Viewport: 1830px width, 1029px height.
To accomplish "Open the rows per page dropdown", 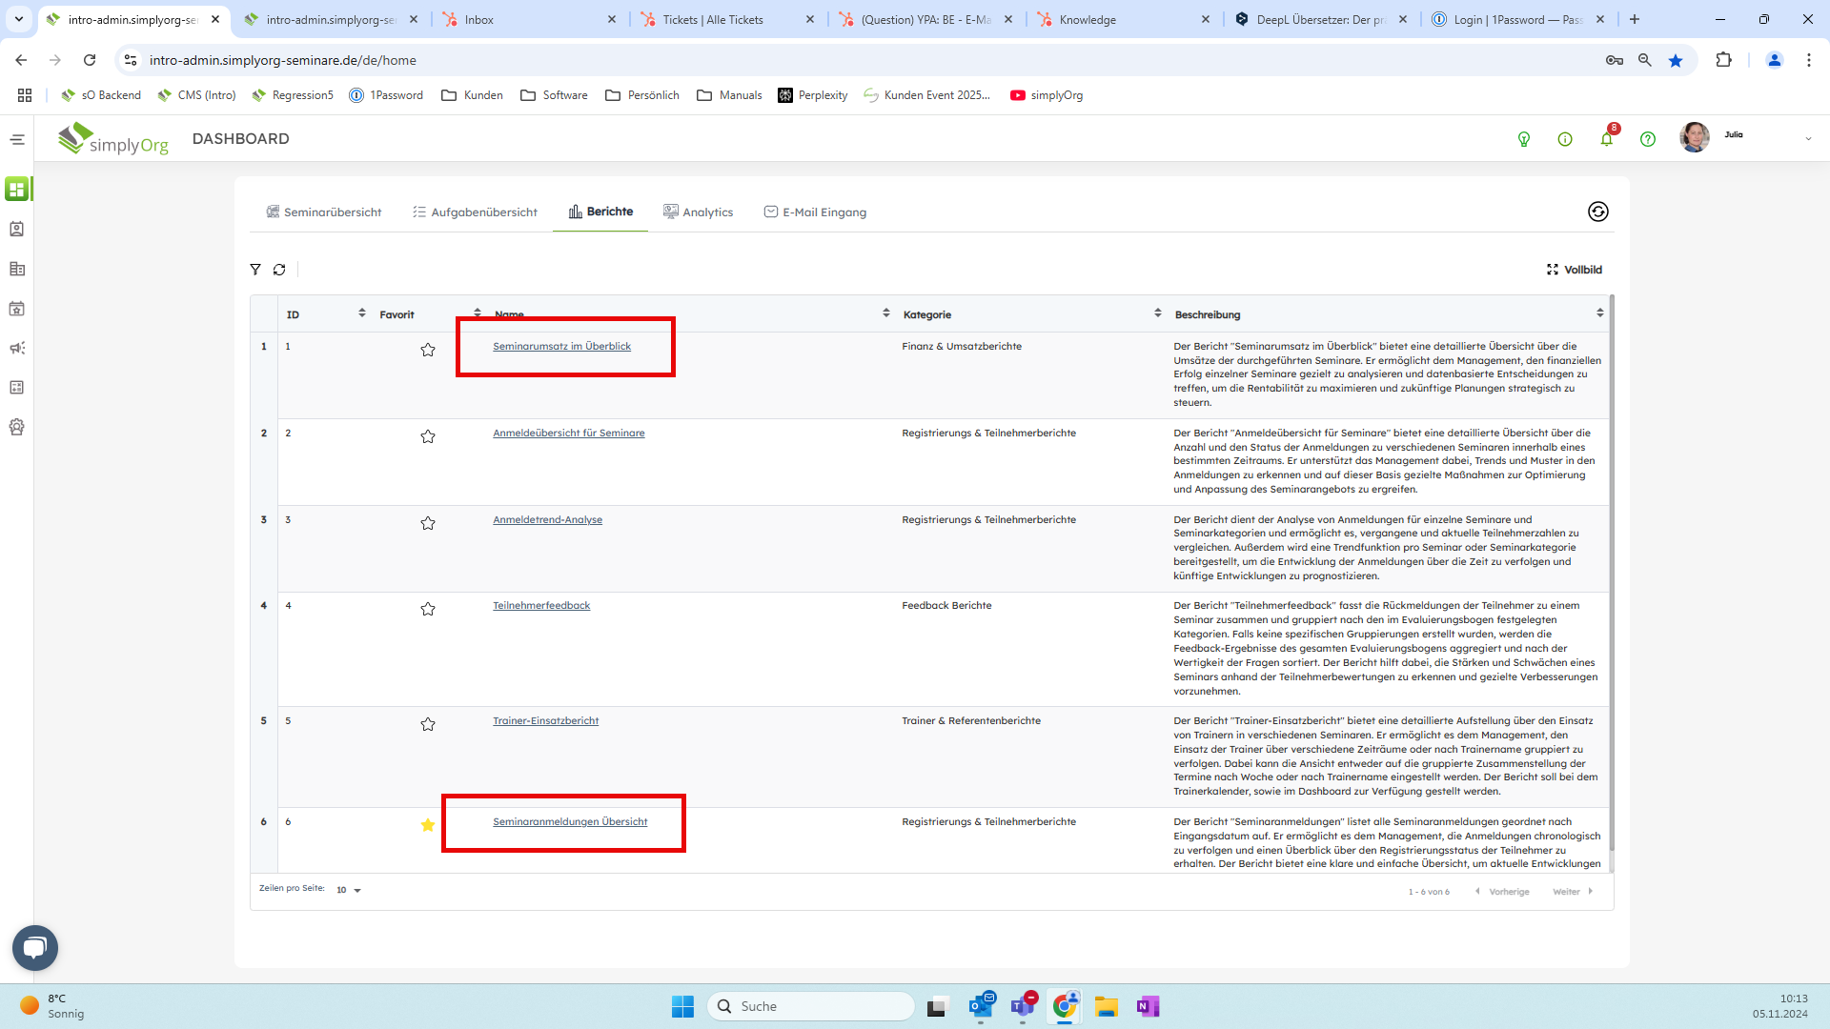I will pyautogui.click(x=349, y=890).
